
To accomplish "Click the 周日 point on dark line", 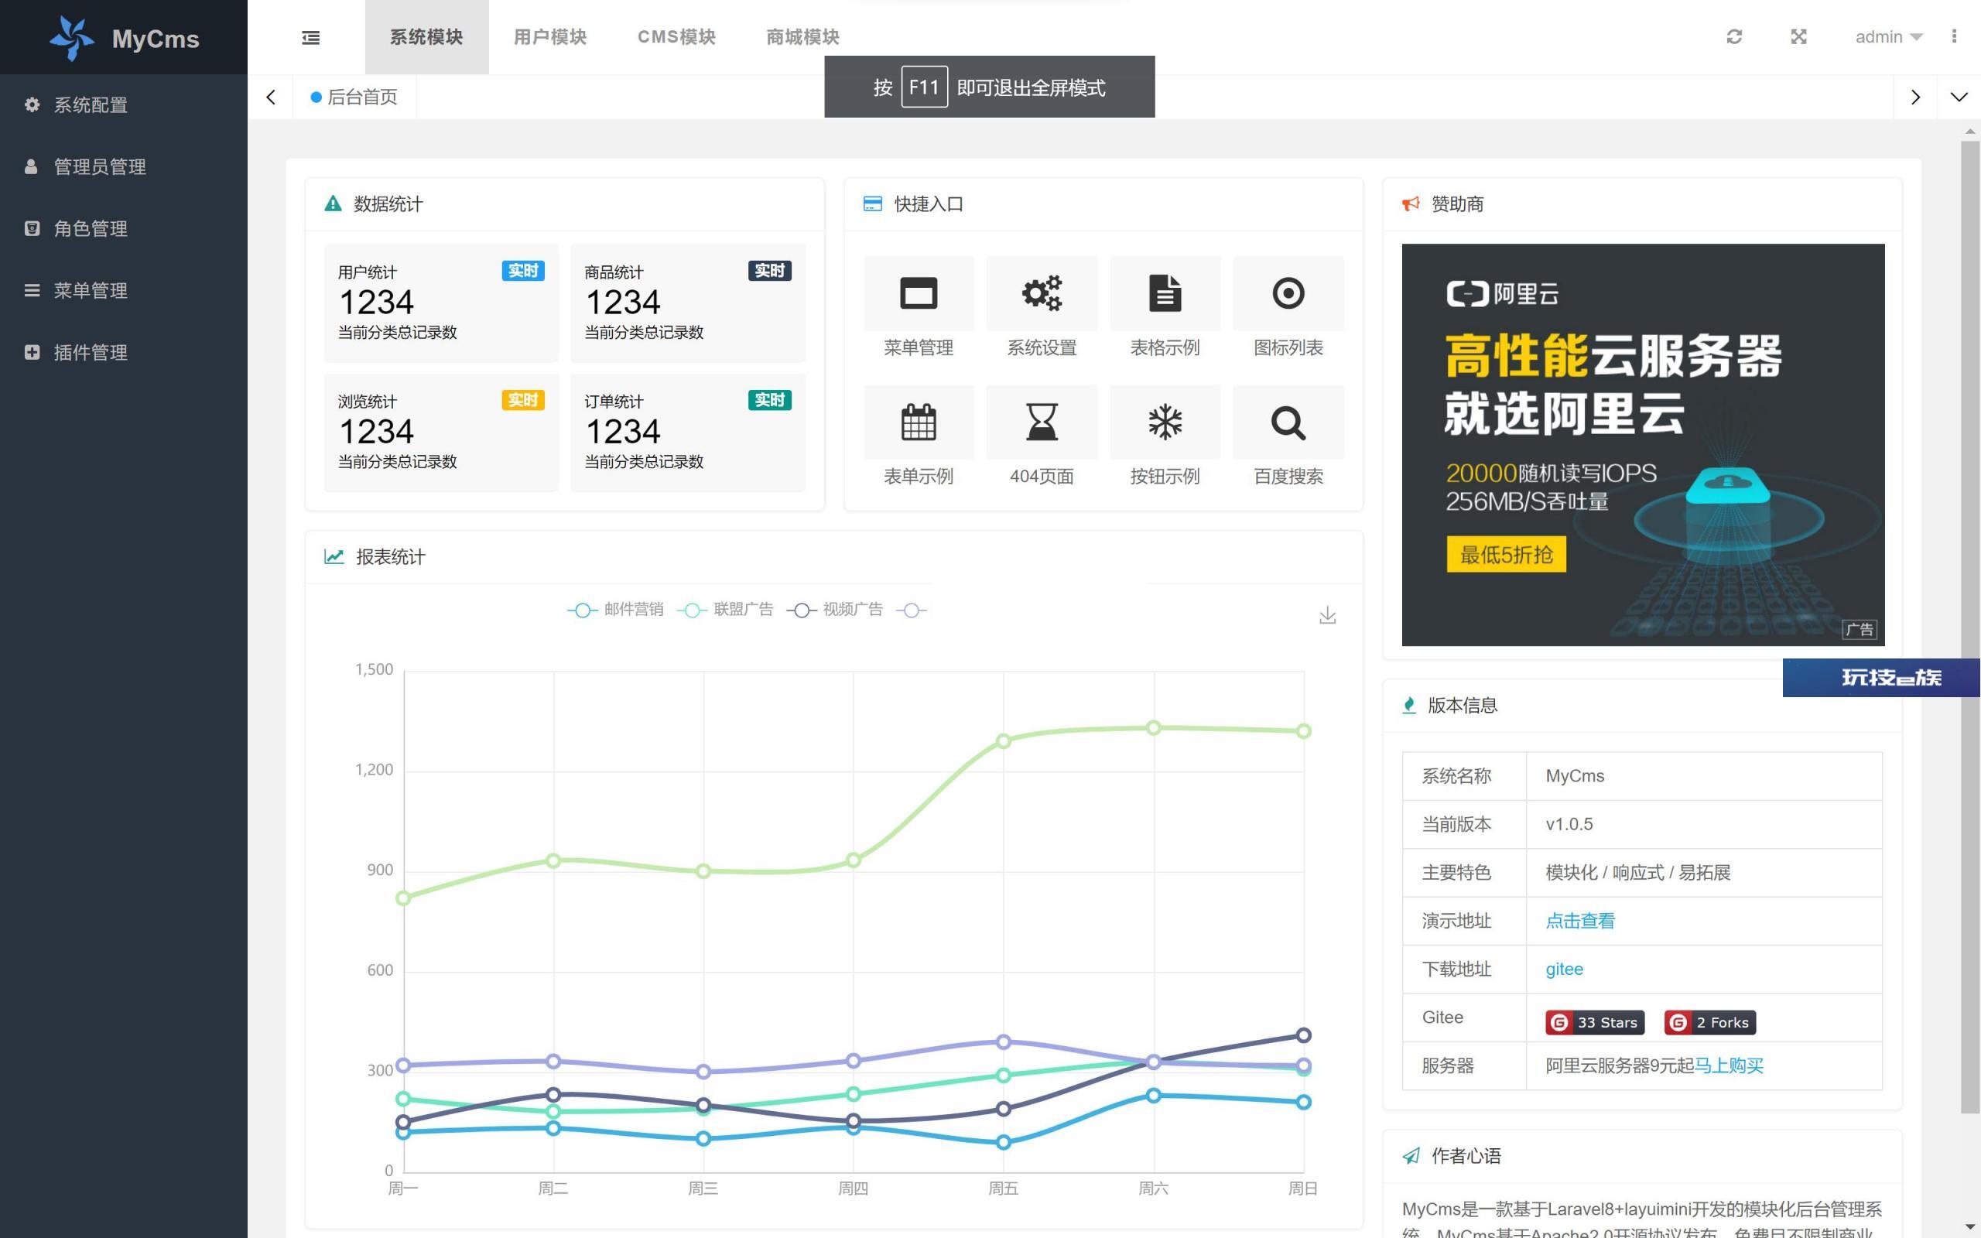I will pos(1304,1035).
